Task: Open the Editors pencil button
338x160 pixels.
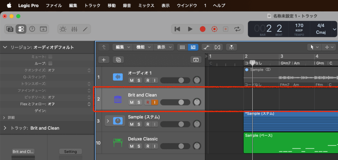Action: (85, 29)
